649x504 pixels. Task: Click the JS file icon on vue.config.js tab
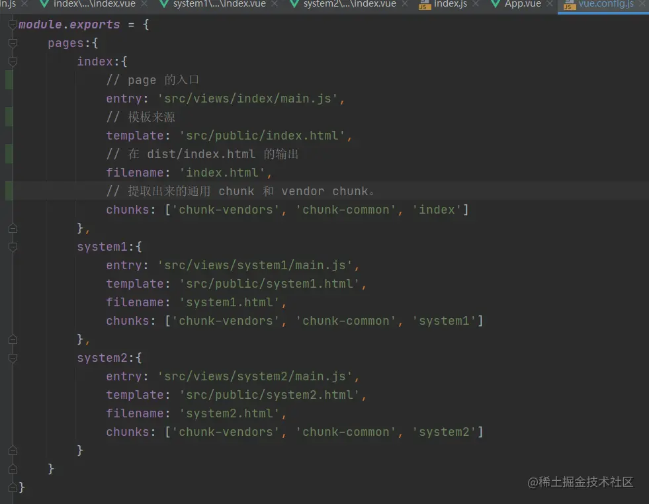(570, 5)
